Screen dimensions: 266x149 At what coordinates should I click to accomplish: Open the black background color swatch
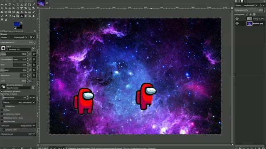tap(21, 27)
